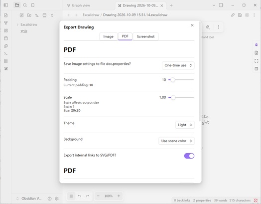Image resolution: width=261 pixels, height=204 pixels.
Task: Click the new folder icon
Action: click(29, 15)
